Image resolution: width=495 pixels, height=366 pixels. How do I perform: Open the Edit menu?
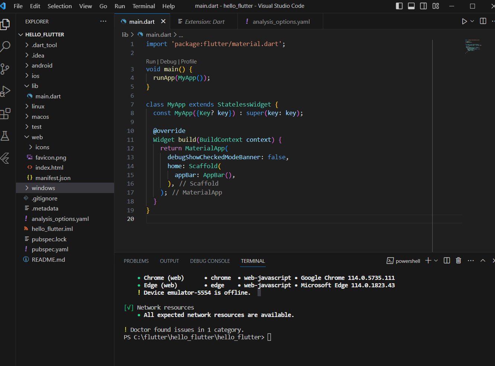click(35, 6)
